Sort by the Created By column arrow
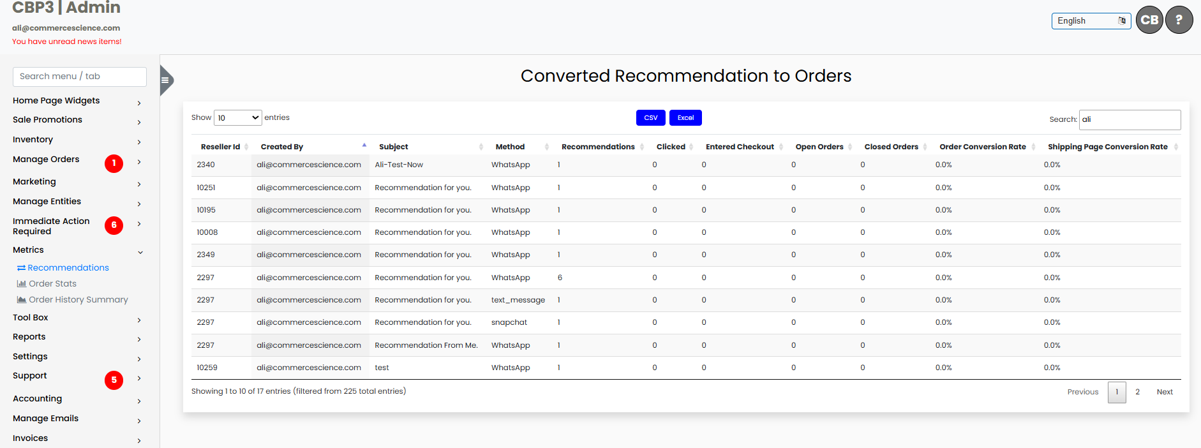 coord(364,146)
